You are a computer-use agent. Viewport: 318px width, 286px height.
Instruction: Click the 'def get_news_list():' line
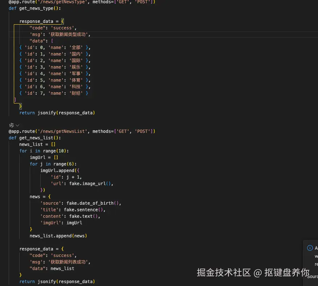click(35, 138)
